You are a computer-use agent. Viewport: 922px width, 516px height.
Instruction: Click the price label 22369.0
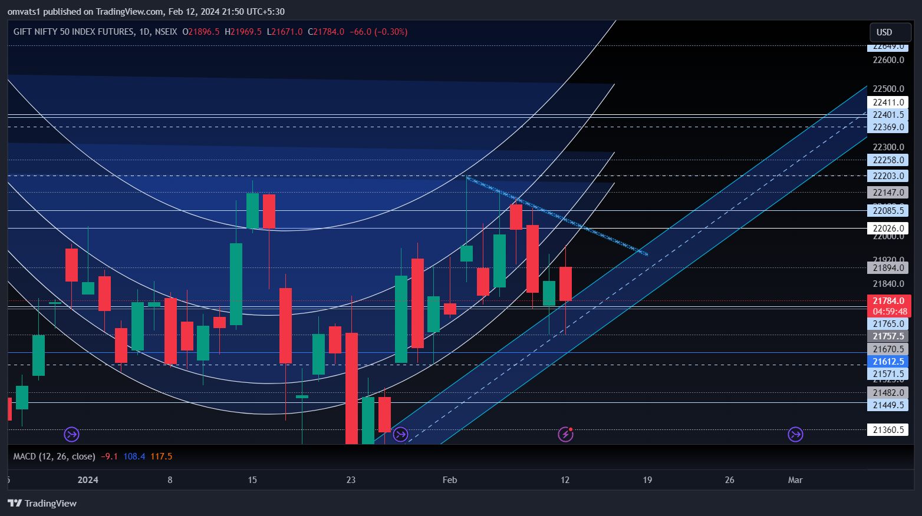(888, 127)
